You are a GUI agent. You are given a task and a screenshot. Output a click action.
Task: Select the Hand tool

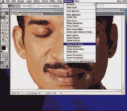[x=3, y=43]
